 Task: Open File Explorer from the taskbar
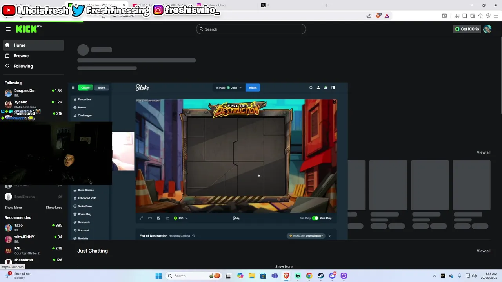coord(251,276)
